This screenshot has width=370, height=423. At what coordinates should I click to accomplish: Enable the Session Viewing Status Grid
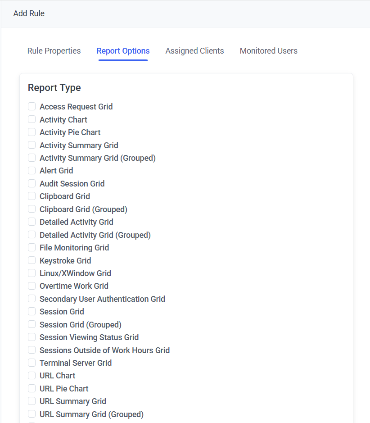[x=32, y=337]
